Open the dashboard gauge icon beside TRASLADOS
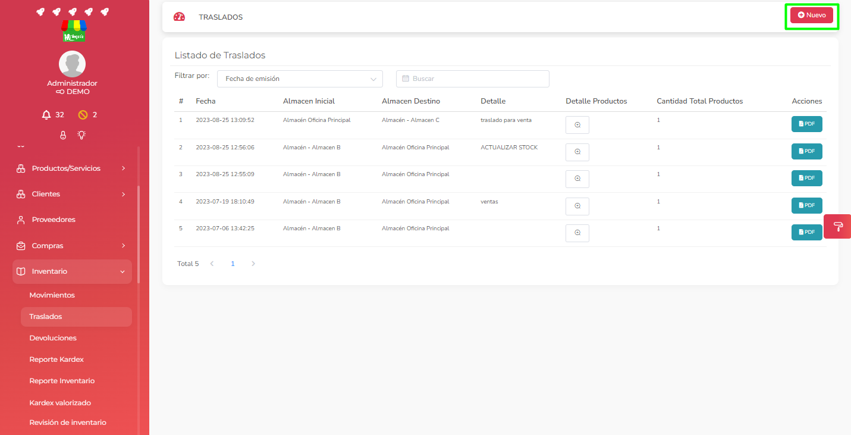This screenshot has height=435, width=851. (179, 17)
